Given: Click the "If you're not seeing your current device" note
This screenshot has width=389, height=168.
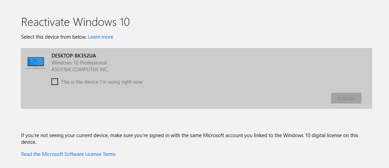Looking at the screenshot, I should [190, 139].
